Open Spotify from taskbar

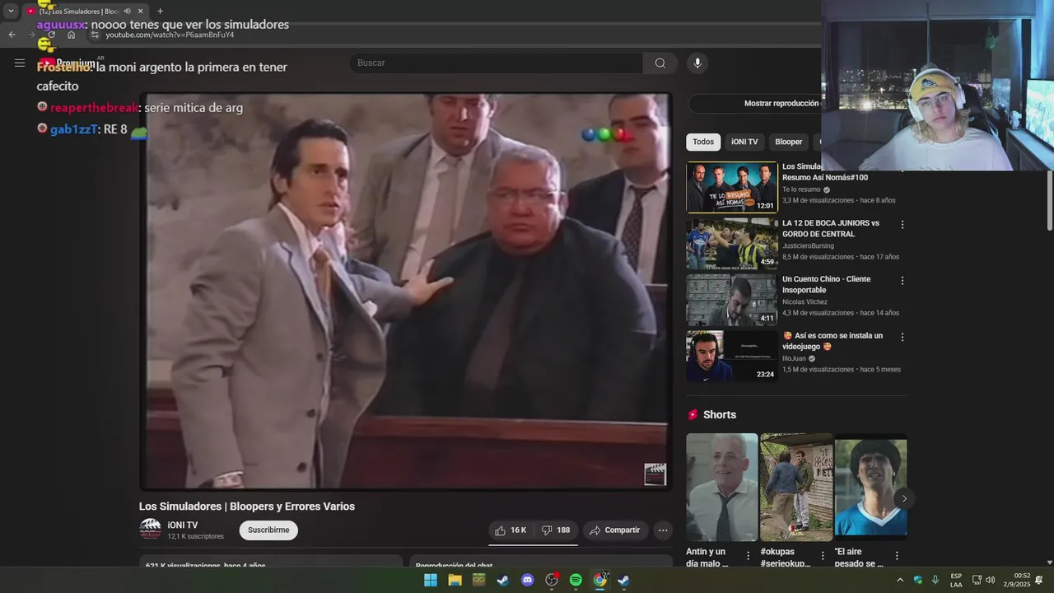coord(576,580)
